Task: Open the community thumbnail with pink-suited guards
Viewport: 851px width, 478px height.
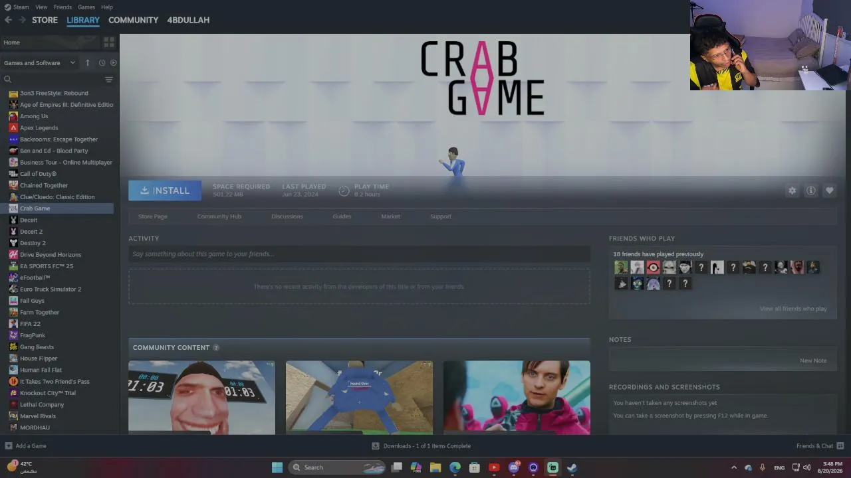Action: pos(517,398)
